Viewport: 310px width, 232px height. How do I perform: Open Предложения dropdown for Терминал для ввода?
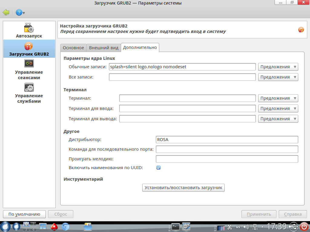(x=278, y=108)
